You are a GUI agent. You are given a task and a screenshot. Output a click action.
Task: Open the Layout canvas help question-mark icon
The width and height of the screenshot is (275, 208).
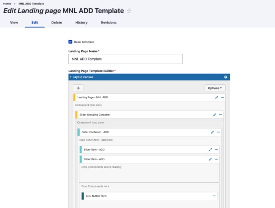click(226, 77)
